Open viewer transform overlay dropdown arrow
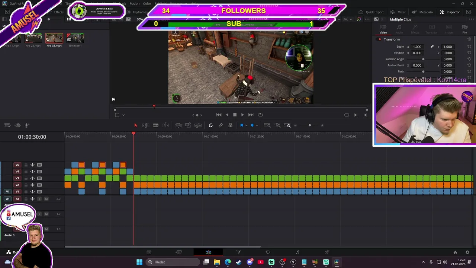Screen dimensions: 476x268 coord(123,115)
